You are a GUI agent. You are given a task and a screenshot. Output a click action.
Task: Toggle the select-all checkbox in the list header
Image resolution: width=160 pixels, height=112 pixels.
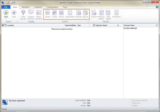coord(3,25)
